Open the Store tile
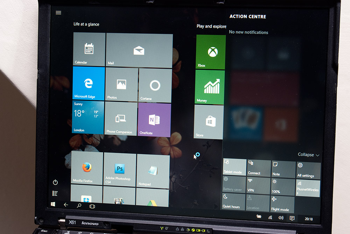Image resolution: width=350 pixels, height=234 pixels. (209, 122)
